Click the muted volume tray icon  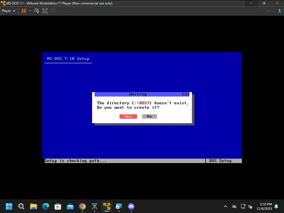tap(250, 206)
